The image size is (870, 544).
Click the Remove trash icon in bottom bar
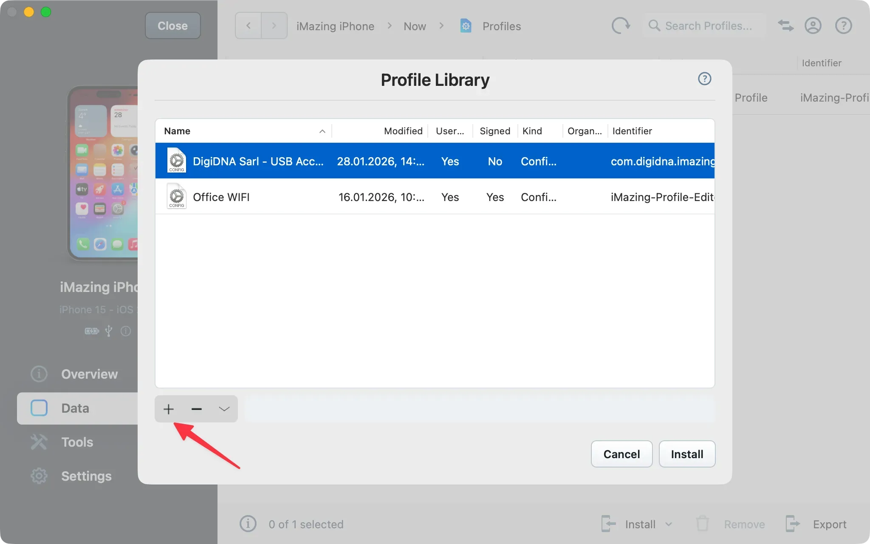[703, 524]
